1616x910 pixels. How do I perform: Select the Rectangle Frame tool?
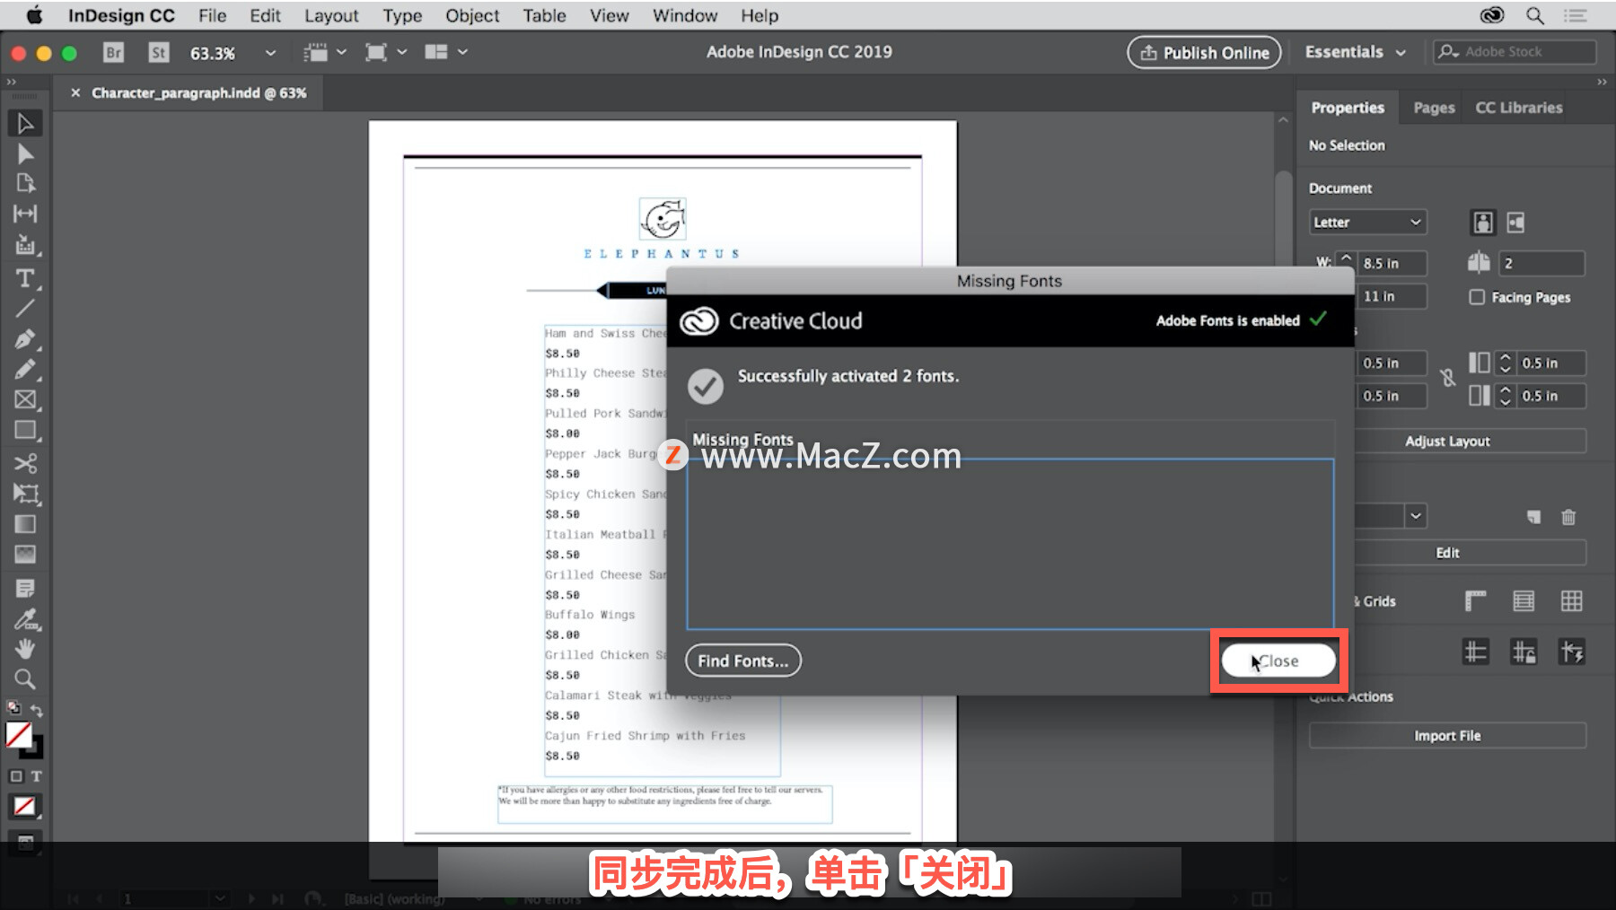coord(25,399)
